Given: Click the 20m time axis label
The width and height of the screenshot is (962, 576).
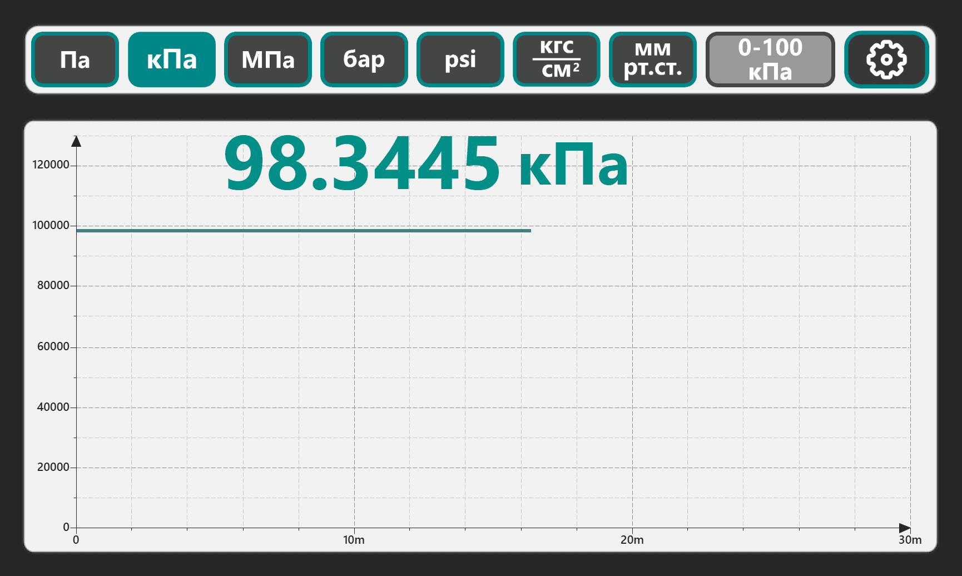Looking at the screenshot, I should (632, 540).
